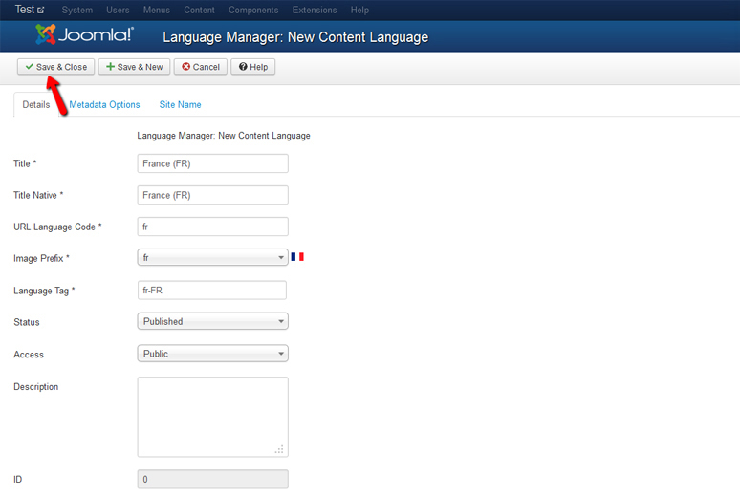The height and width of the screenshot is (497, 740).
Task: Click the 'Access' label
Action: point(29,355)
